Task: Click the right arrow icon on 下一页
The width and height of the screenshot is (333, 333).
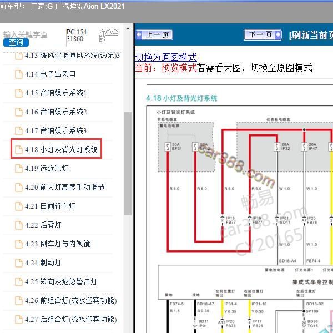Action: click(278, 34)
